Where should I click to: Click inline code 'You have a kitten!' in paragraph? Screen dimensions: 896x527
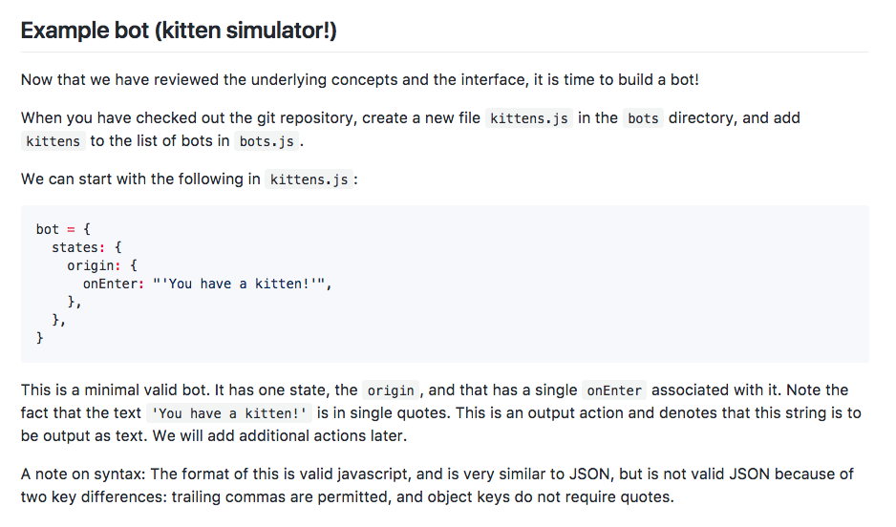coord(228,413)
